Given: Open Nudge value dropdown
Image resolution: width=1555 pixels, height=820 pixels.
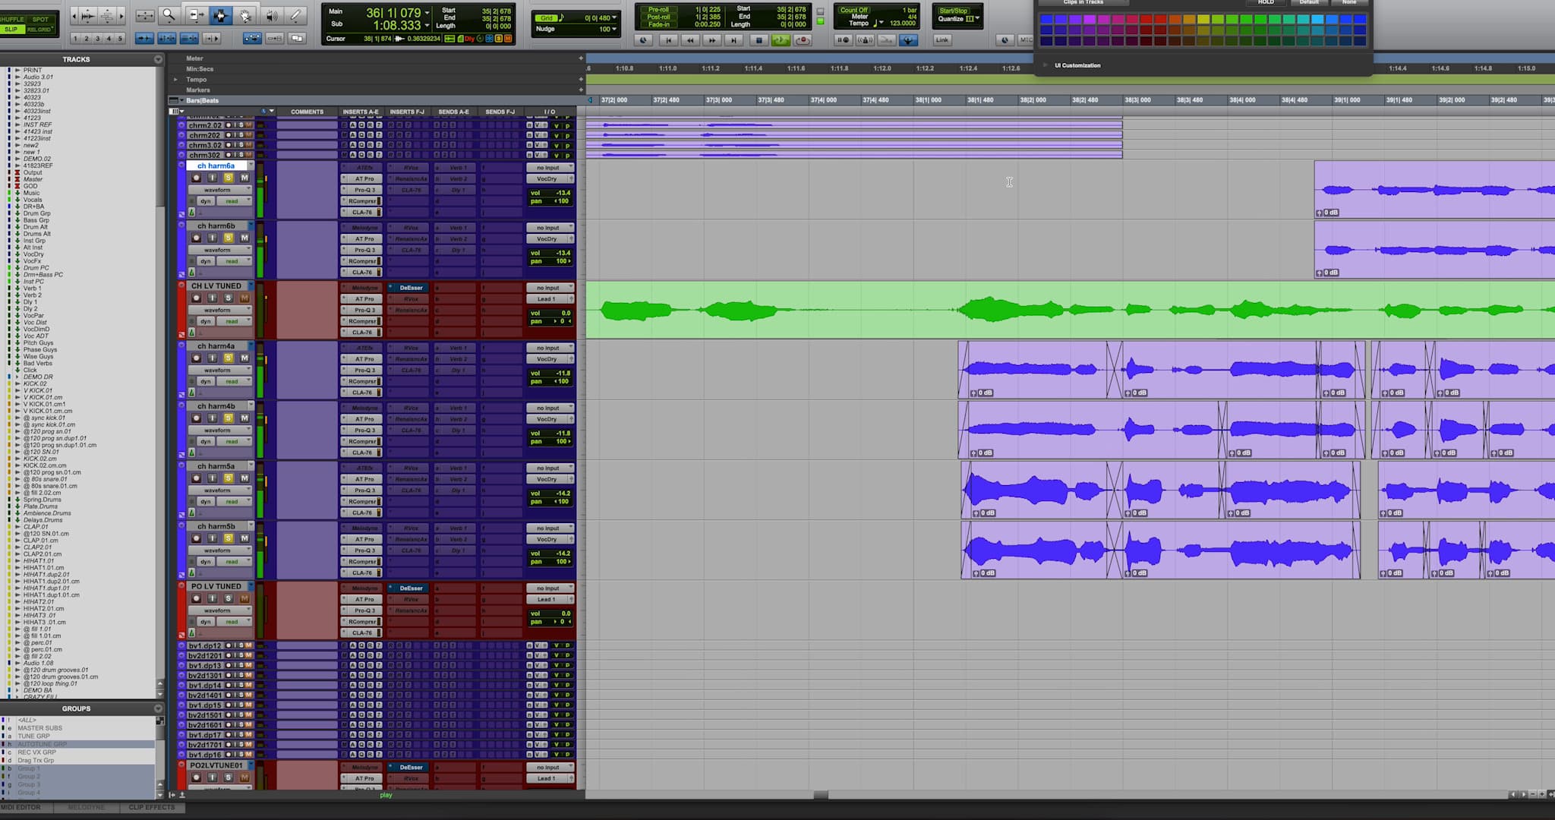Looking at the screenshot, I should (615, 29).
